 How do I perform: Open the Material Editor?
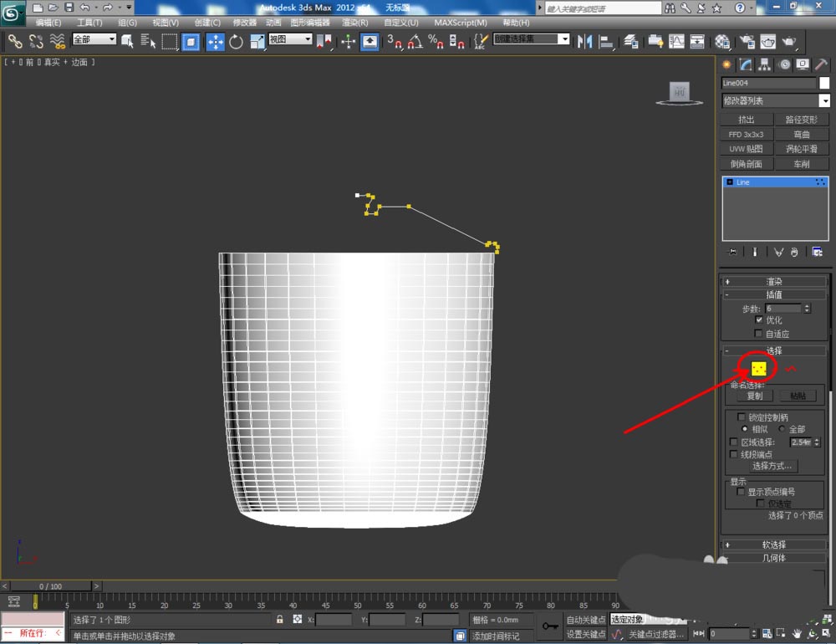pos(722,41)
